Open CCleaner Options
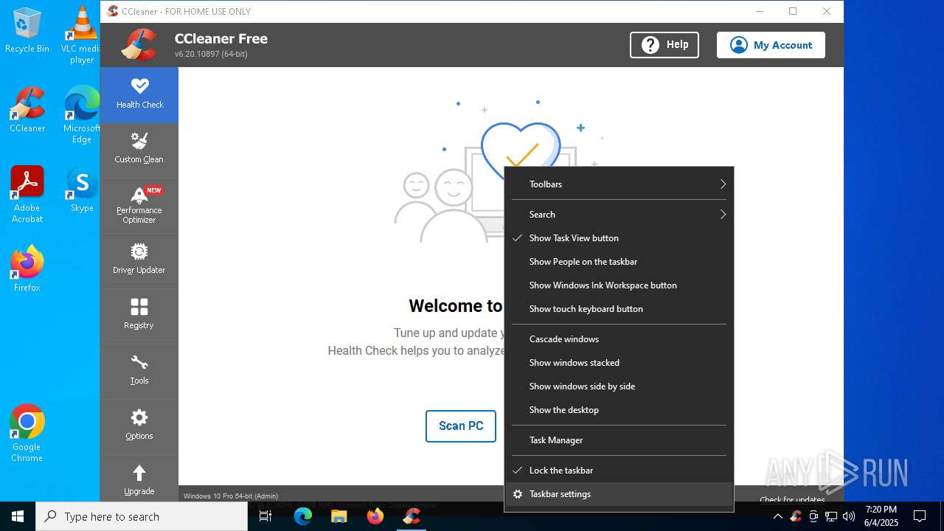The image size is (944, 531). (x=139, y=426)
